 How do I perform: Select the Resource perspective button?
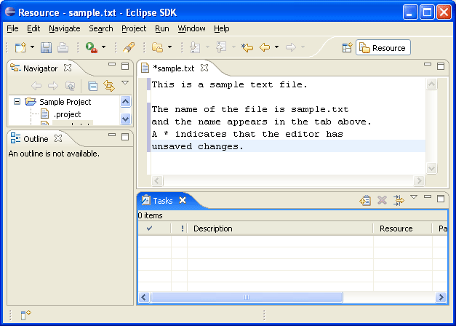[x=383, y=48]
